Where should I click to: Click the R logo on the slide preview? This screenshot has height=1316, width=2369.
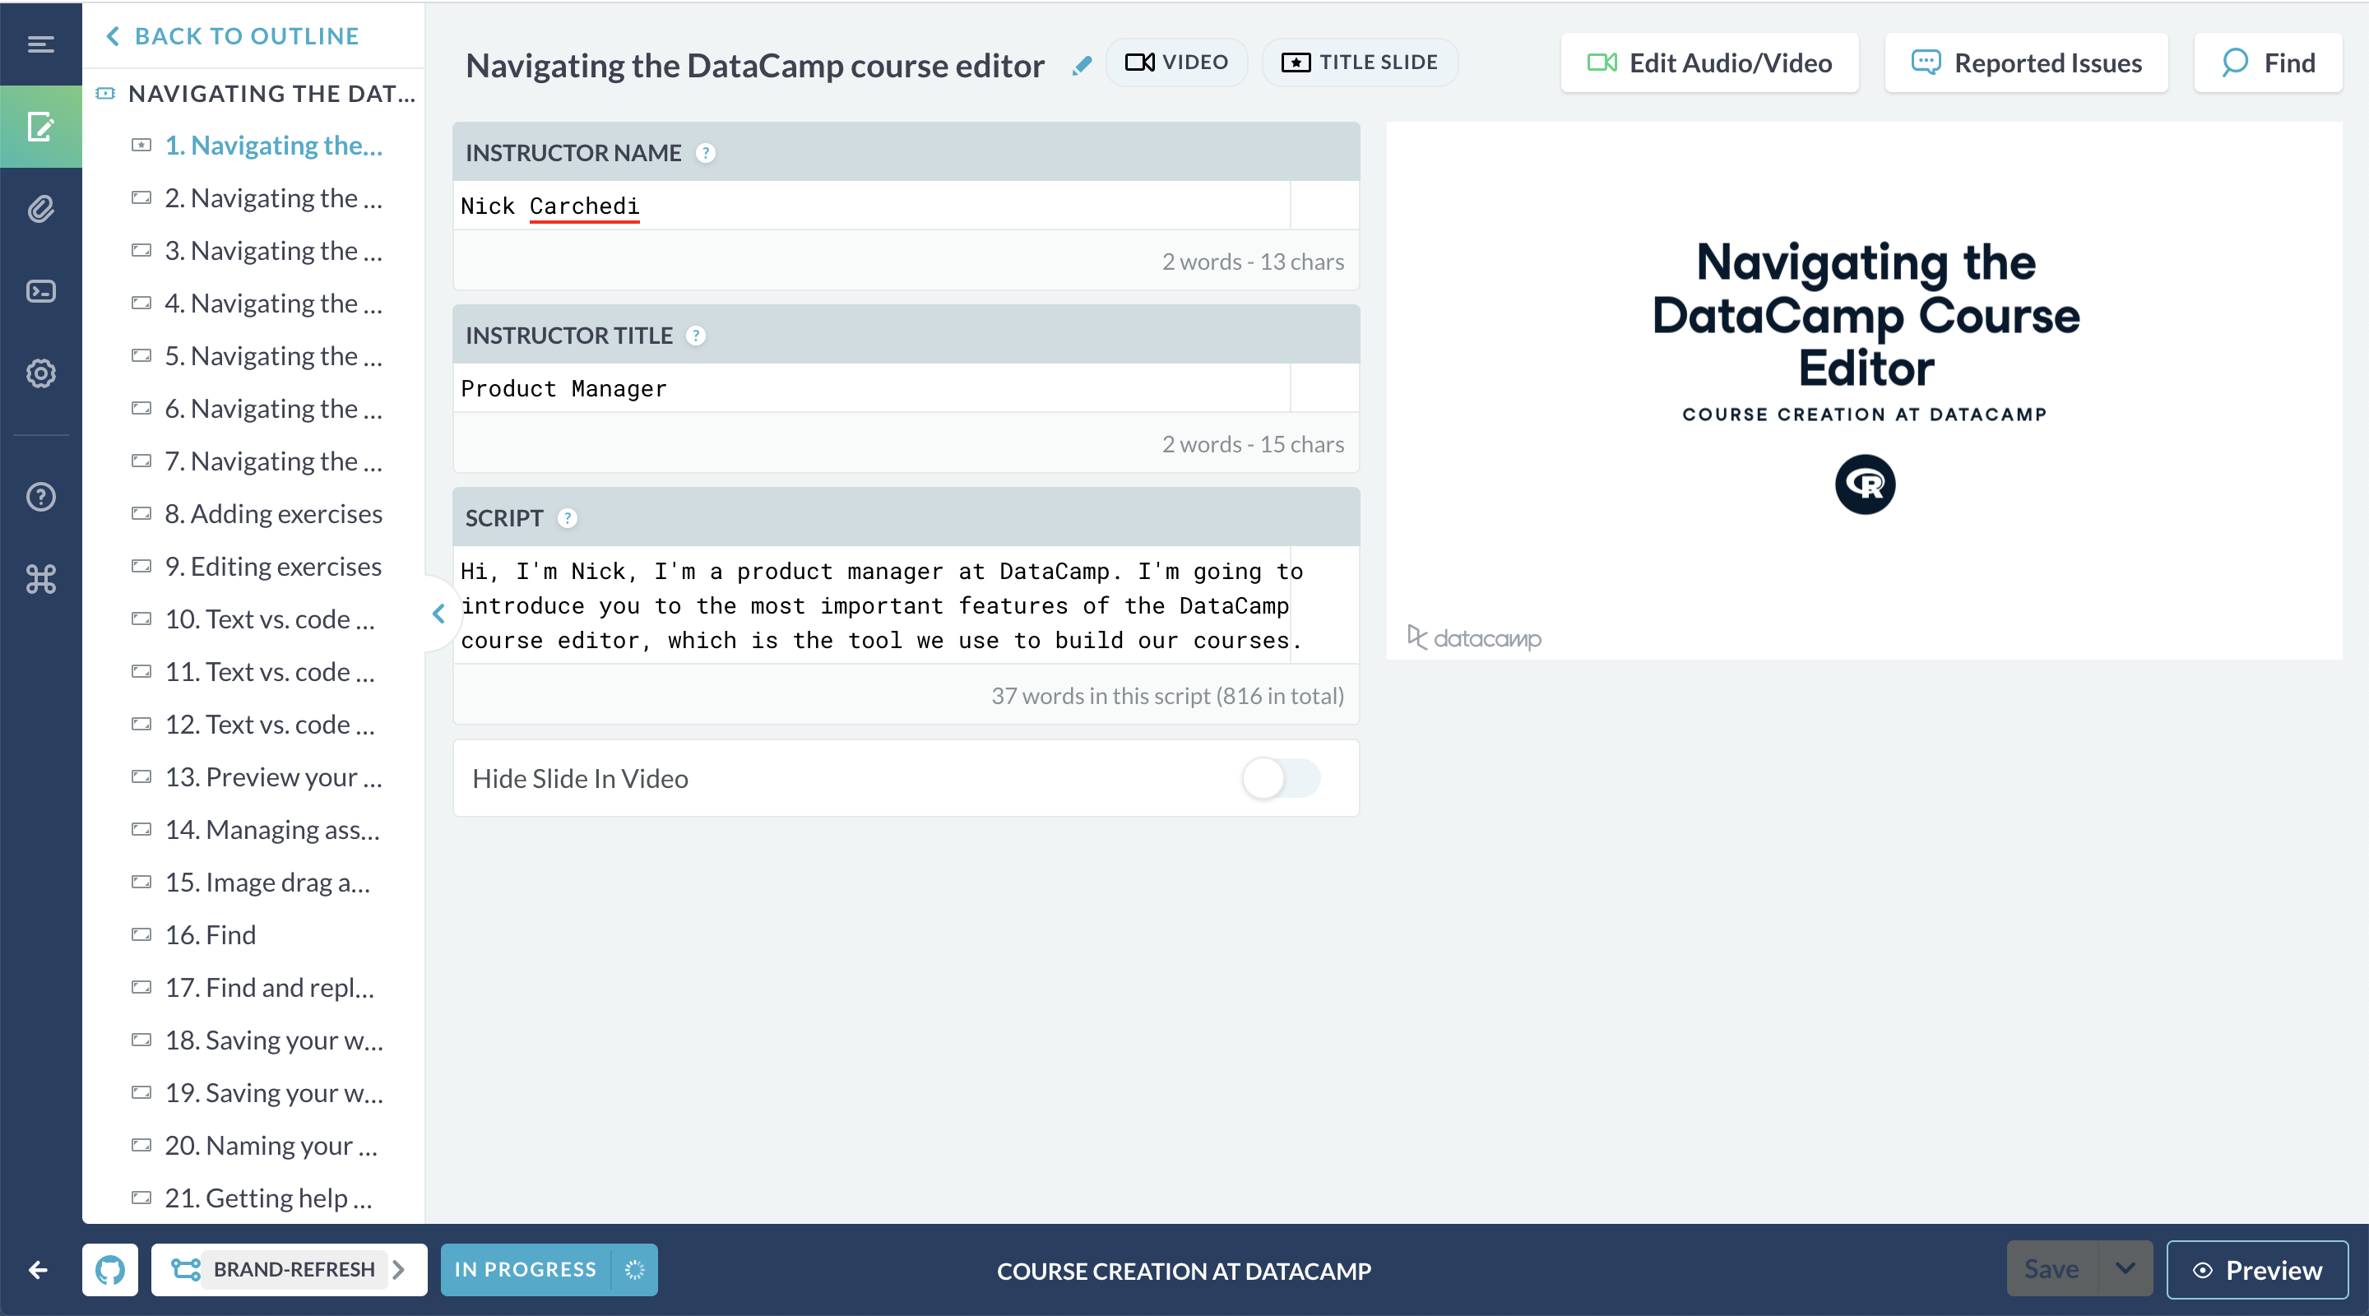pyautogui.click(x=1865, y=484)
